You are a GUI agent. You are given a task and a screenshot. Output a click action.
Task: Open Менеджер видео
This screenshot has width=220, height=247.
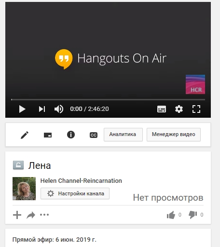coord(174,135)
